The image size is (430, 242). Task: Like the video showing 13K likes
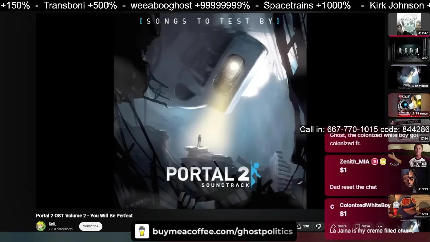[x=303, y=226]
